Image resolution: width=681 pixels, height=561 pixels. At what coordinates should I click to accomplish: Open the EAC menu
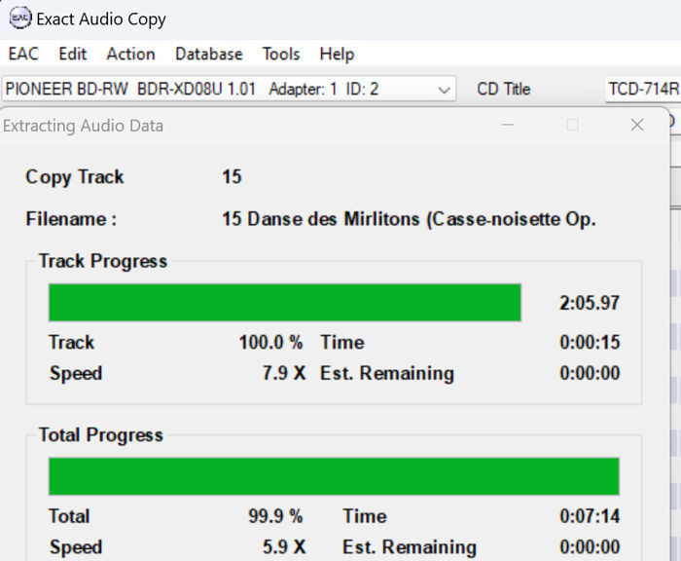tap(23, 55)
